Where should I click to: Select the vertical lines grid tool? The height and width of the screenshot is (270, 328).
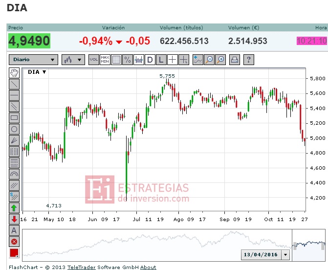pyautogui.click(x=14, y=152)
